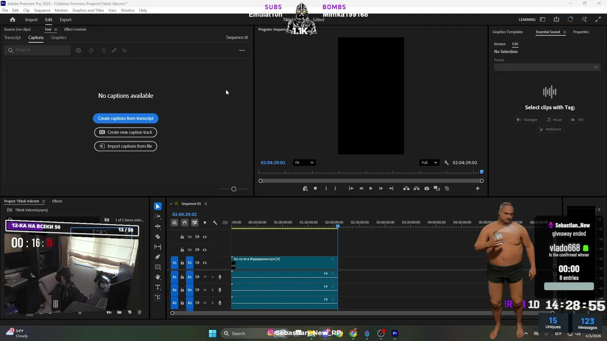Click the Home icon
The width and height of the screenshot is (607, 341).
pyautogui.click(x=12, y=19)
